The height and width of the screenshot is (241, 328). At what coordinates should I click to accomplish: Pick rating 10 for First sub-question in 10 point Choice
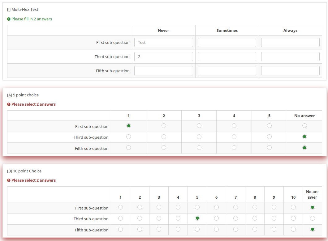pos(293,207)
